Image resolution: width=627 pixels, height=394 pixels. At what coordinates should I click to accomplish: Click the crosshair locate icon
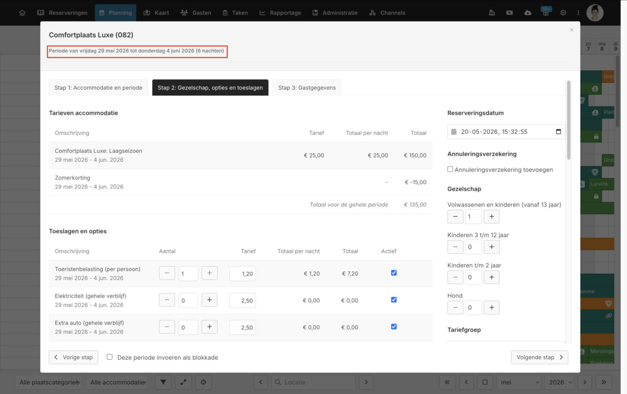(x=203, y=382)
